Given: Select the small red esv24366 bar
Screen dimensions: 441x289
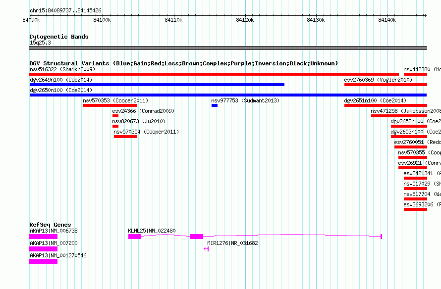Looking at the screenshot, I should pyautogui.click(x=115, y=116).
